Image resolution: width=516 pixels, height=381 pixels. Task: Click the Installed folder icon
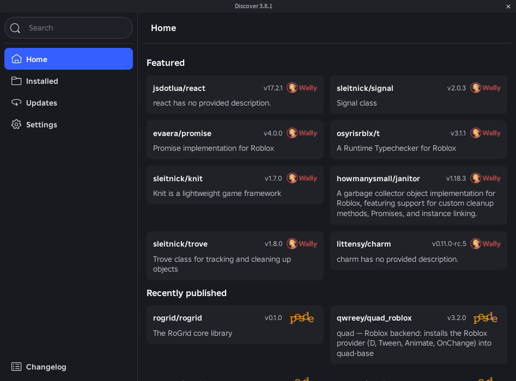click(16, 81)
